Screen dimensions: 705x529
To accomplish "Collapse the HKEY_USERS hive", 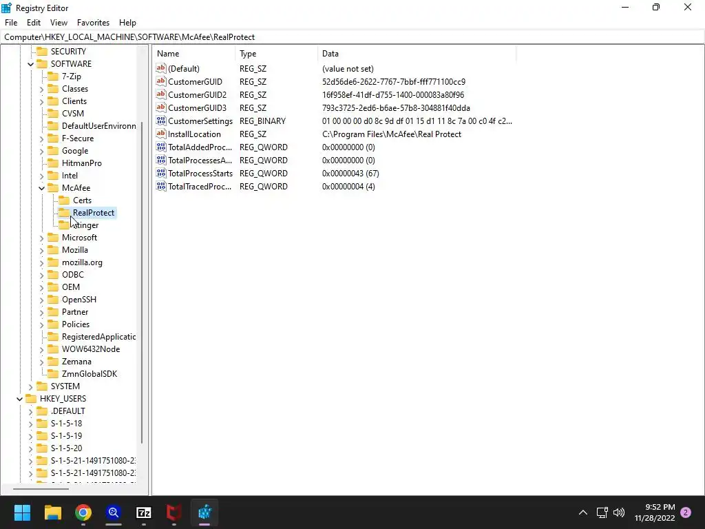I will [20, 399].
